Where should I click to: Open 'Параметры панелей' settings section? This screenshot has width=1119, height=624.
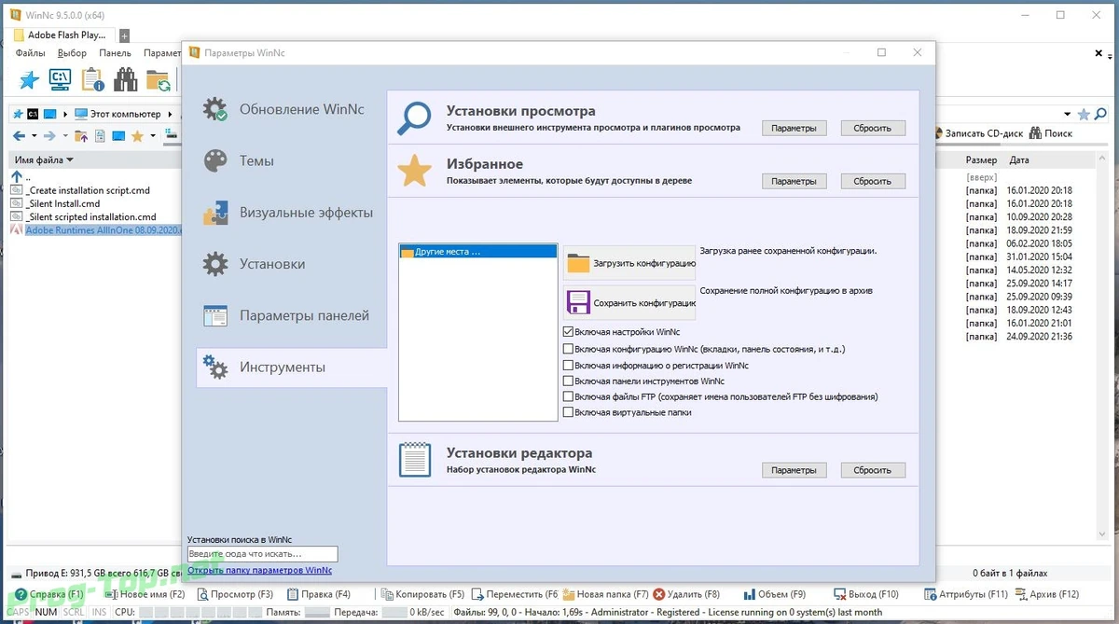291,315
